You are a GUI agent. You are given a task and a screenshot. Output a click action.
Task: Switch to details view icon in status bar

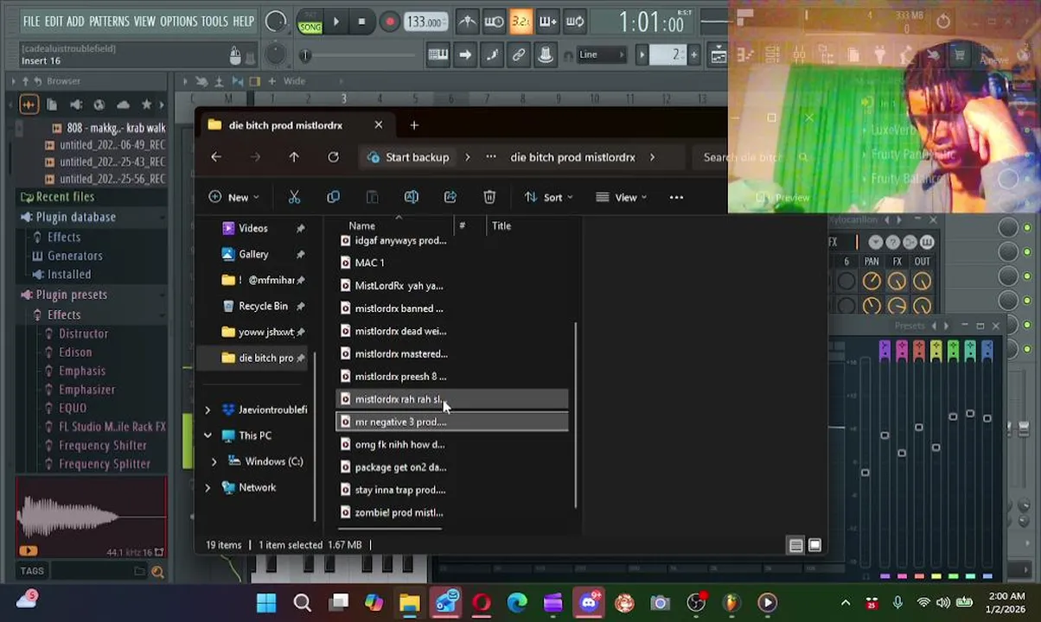click(795, 545)
